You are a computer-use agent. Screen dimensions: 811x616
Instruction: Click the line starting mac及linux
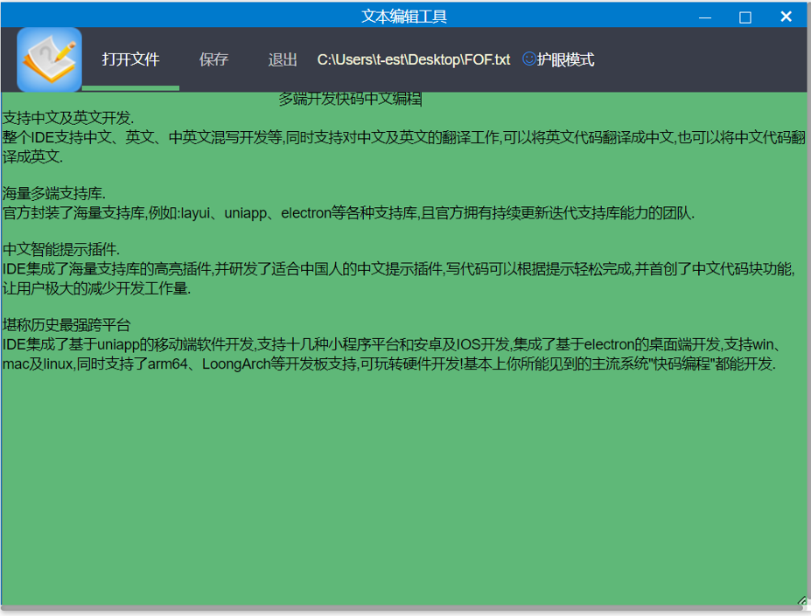389,363
